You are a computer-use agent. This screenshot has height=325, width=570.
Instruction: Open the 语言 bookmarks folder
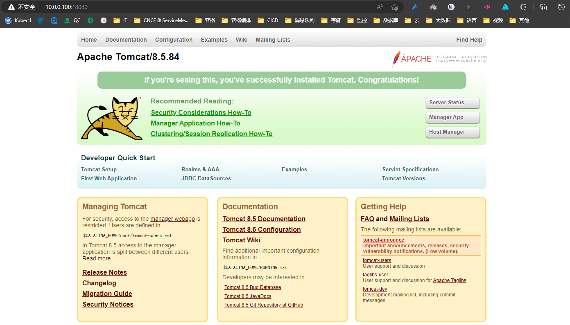pyautogui.click(x=467, y=20)
